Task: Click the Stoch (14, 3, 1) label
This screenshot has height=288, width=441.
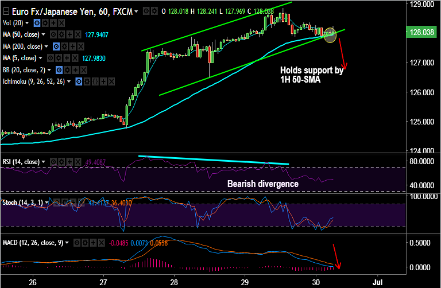Action: pyautogui.click(x=23, y=203)
